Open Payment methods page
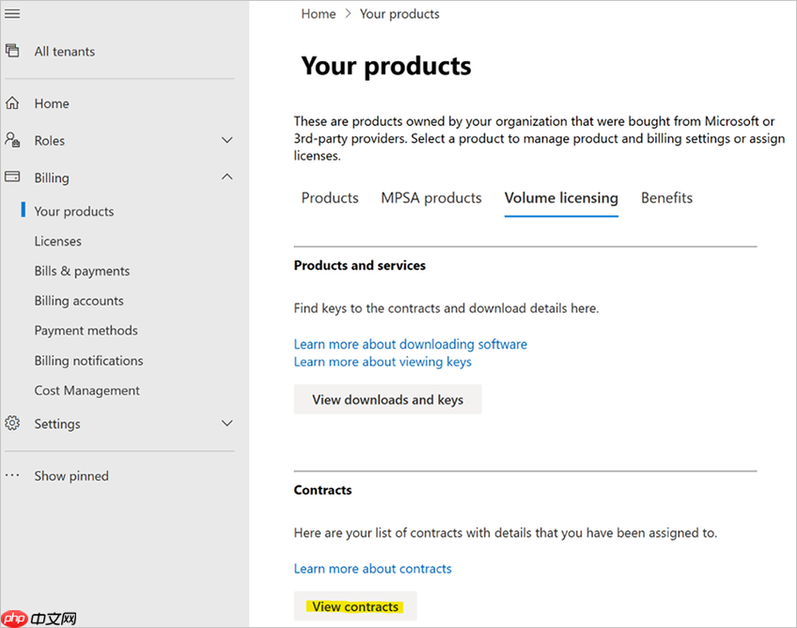 pos(86,331)
